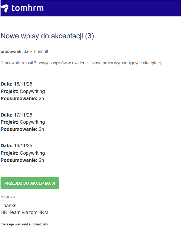
Task: Click the tomhrm paper plane logo icon
Action: click(5, 8)
